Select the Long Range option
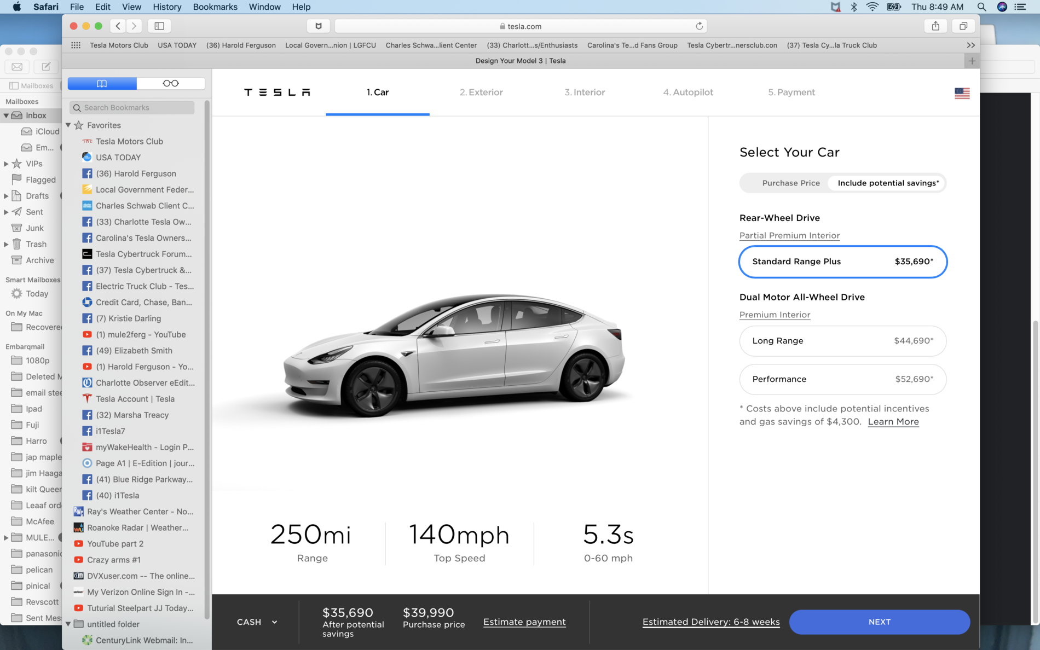This screenshot has width=1040, height=650. tap(842, 341)
